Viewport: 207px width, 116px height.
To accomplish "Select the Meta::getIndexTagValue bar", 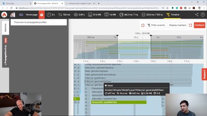I will coord(138,71).
